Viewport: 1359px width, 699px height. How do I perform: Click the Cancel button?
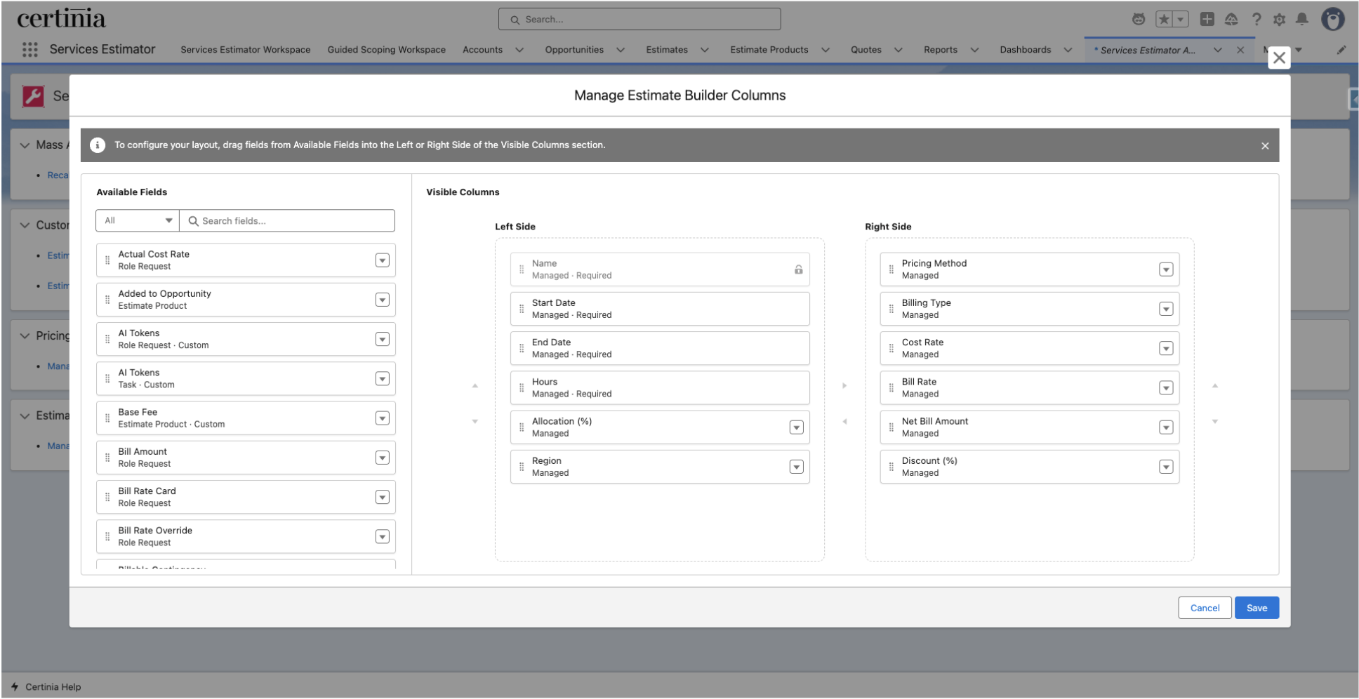1205,608
